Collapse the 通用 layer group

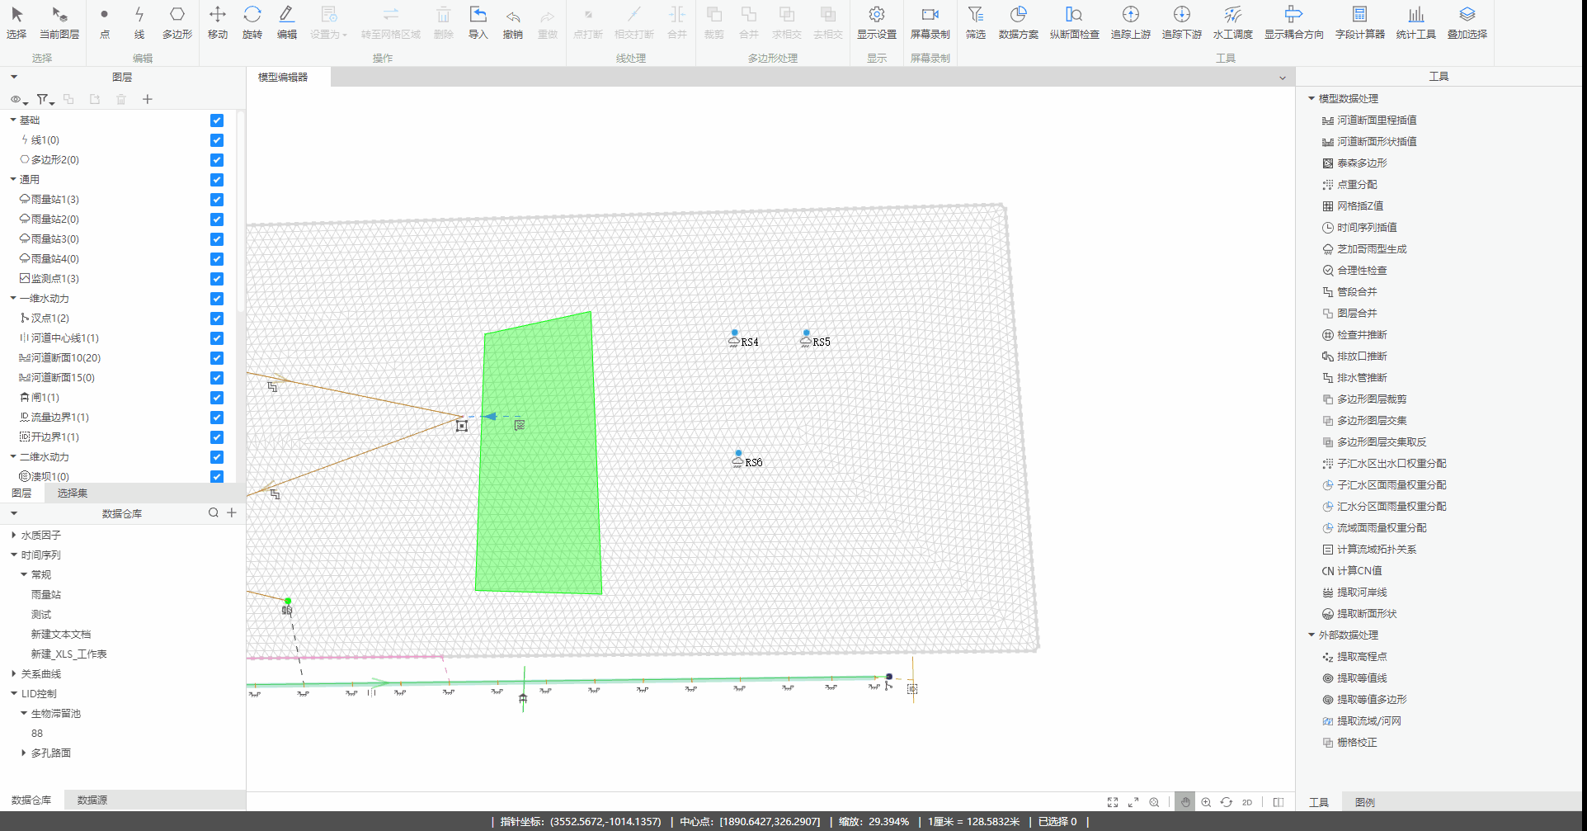pos(13,180)
